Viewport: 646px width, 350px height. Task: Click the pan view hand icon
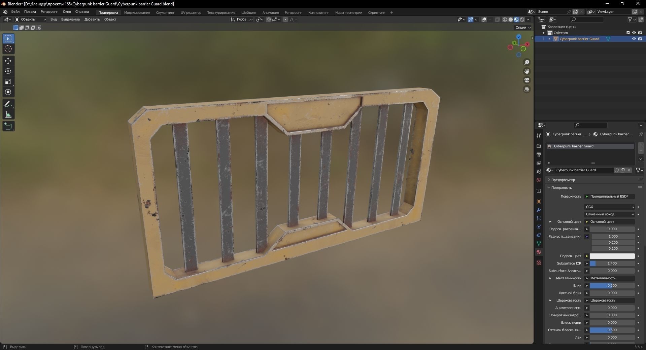pos(527,71)
